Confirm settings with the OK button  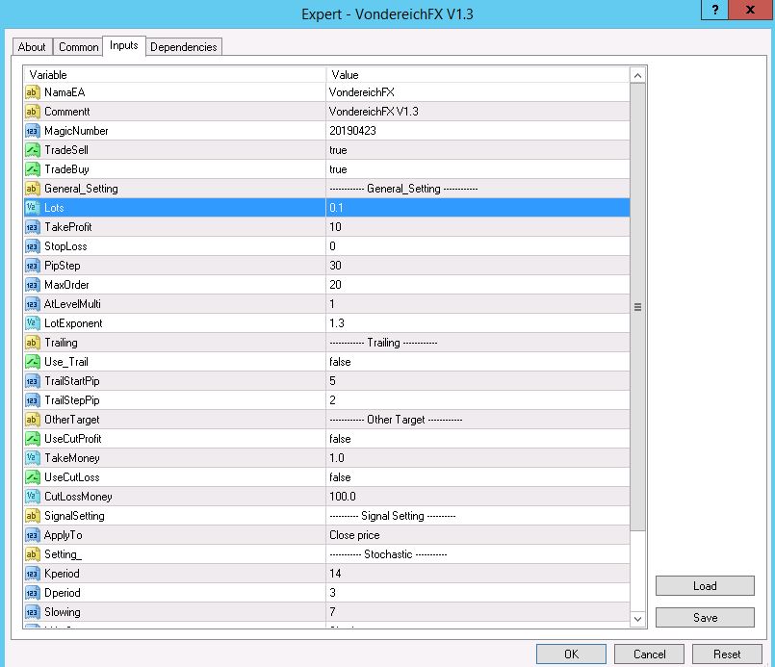pyautogui.click(x=571, y=654)
